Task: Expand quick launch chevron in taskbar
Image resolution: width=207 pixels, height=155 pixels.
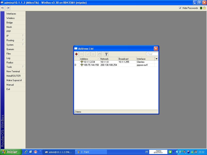Action: click(x=40, y=151)
